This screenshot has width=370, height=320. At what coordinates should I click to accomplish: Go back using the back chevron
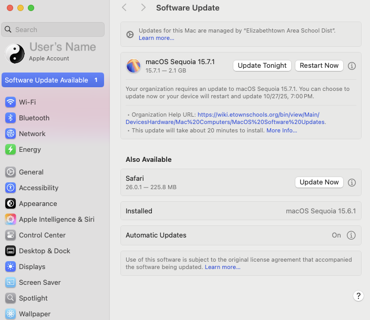[125, 7]
